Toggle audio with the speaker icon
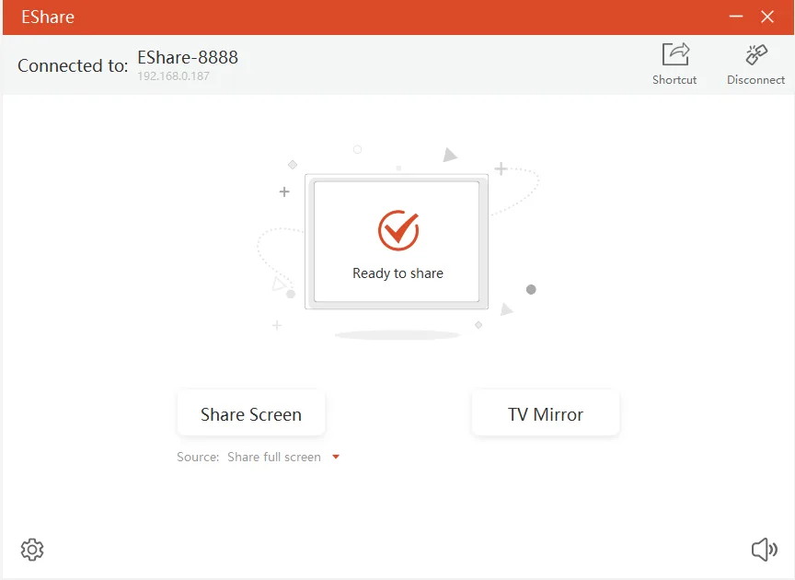The width and height of the screenshot is (795, 580). coord(764,549)
